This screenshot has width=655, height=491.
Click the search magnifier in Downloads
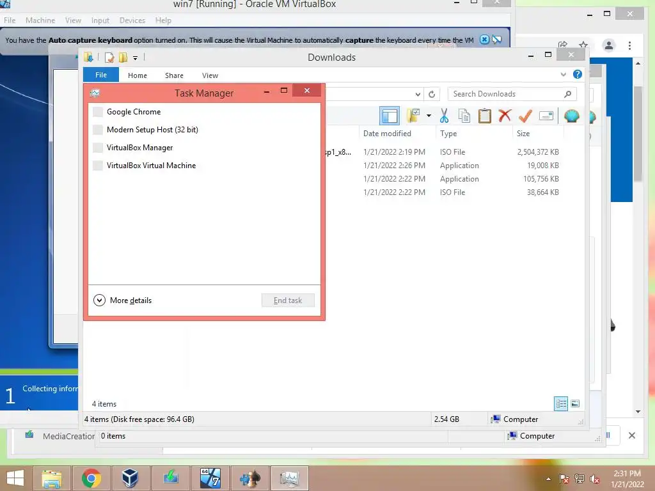567,95
